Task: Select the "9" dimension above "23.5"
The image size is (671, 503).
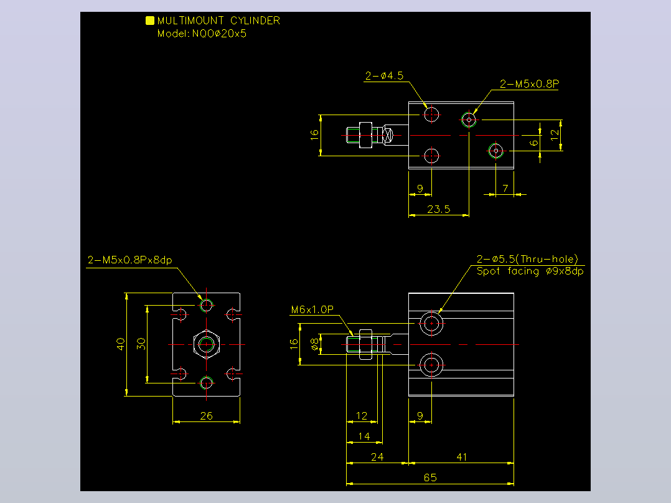Action: (420, 189)
